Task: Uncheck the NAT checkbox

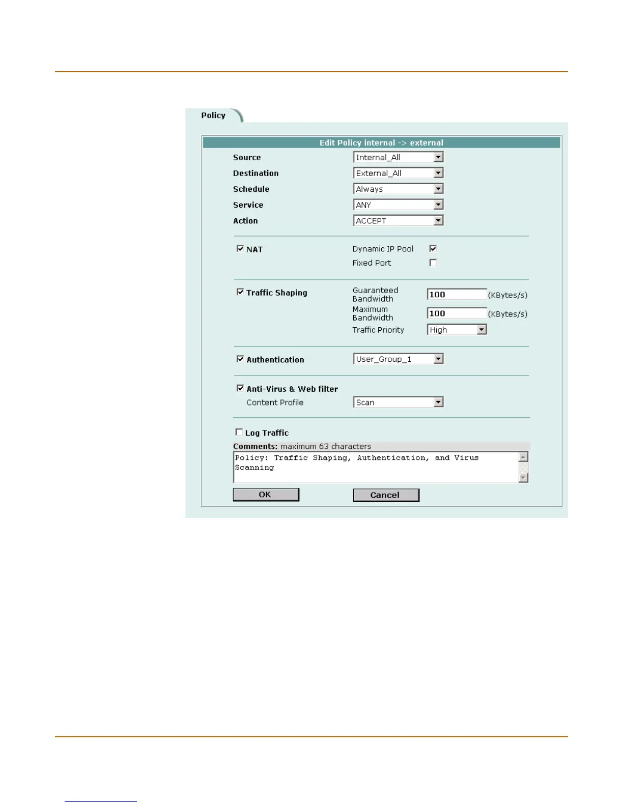Action: point(240,249)
